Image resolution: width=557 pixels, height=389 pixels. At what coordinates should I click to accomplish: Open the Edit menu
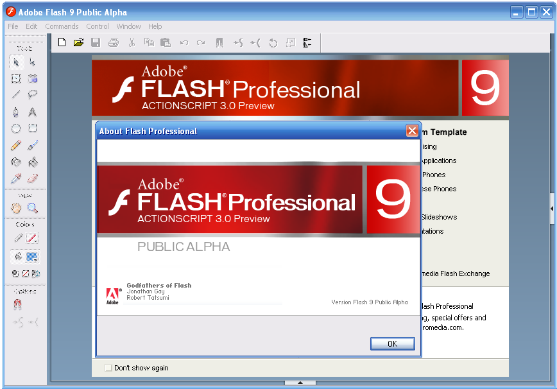31,26
